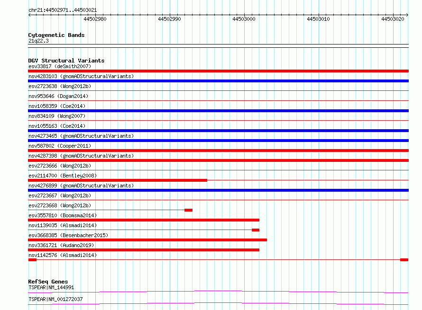Open variant esv2723638 (Wong2012b)
The image size is (422, 310).
pyautogui.click(x=60, y=86)
